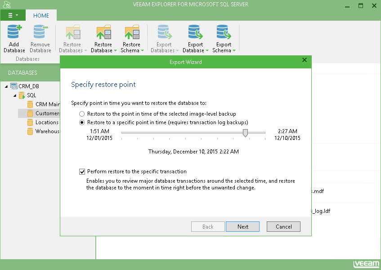This screenshot has width=381, height=270.
Task: Select restore to a specific point in time
Action: point(82,122)
